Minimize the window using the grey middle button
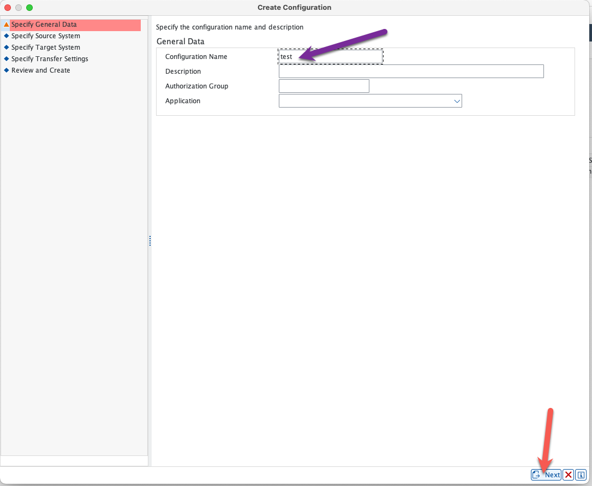This screenshot has height=486, width=592. click(x=19, y=8)
